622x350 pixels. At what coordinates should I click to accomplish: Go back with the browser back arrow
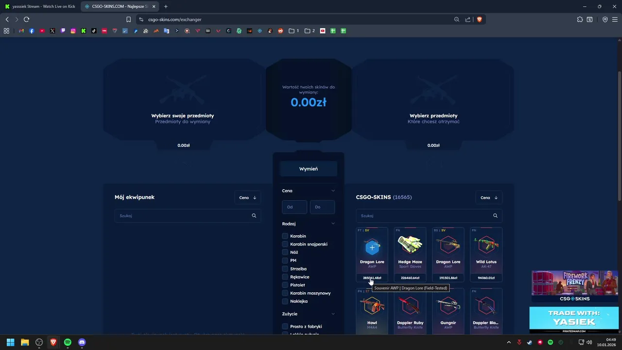[7, 19]
